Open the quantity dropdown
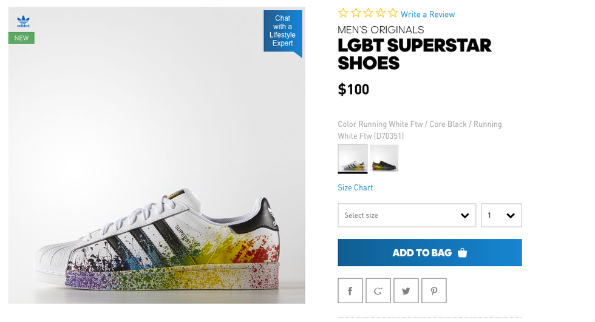This screenshot has width=595, height=322. tap(501, 215)
